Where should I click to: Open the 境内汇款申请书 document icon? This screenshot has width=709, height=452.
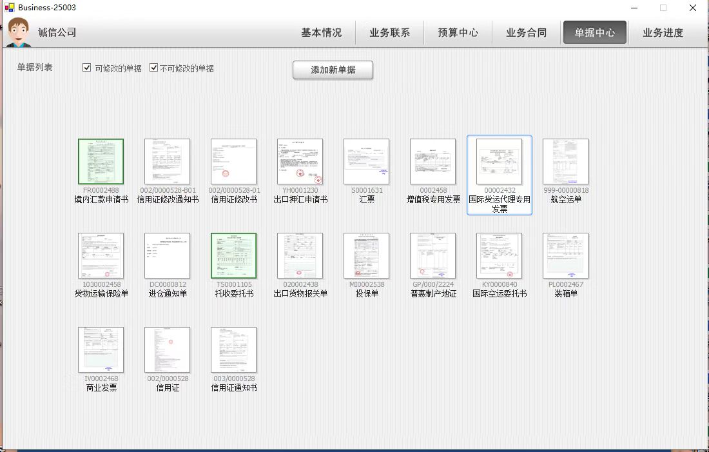coord(101,162)
